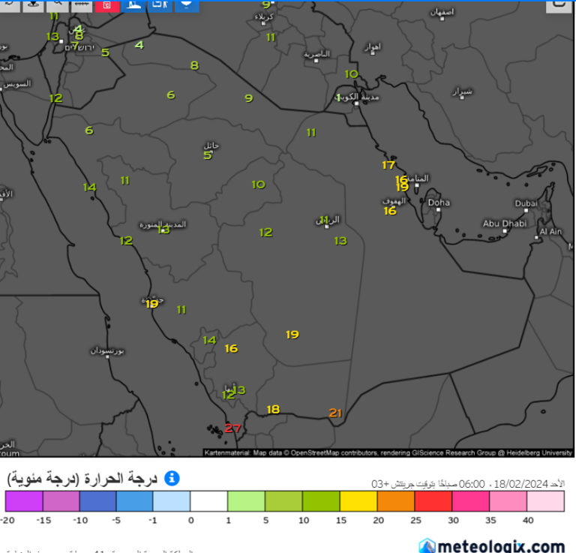Click the Abu Dhabi city marker

pos(505,231)
